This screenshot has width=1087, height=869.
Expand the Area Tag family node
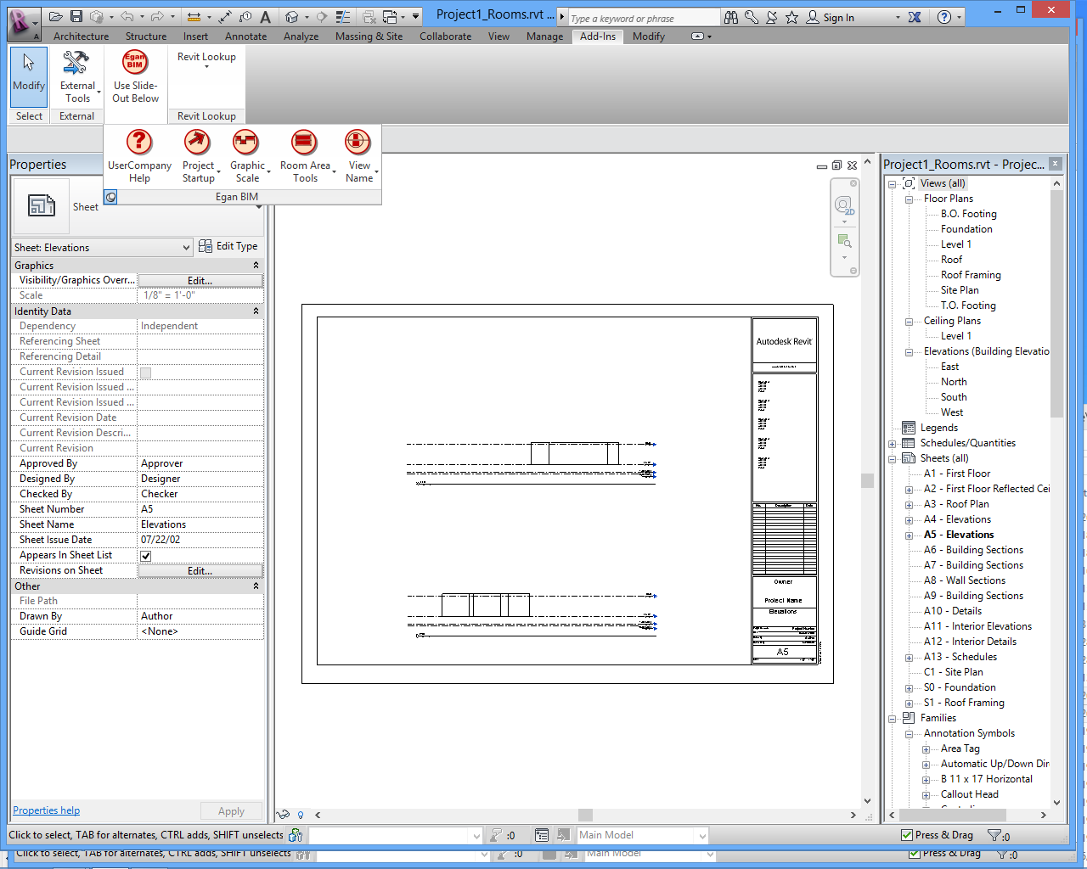(x=926, y=749)
